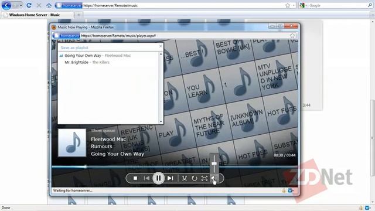Click the Google search field
Viewport: 375px width, 211px height.
(337, 5)
